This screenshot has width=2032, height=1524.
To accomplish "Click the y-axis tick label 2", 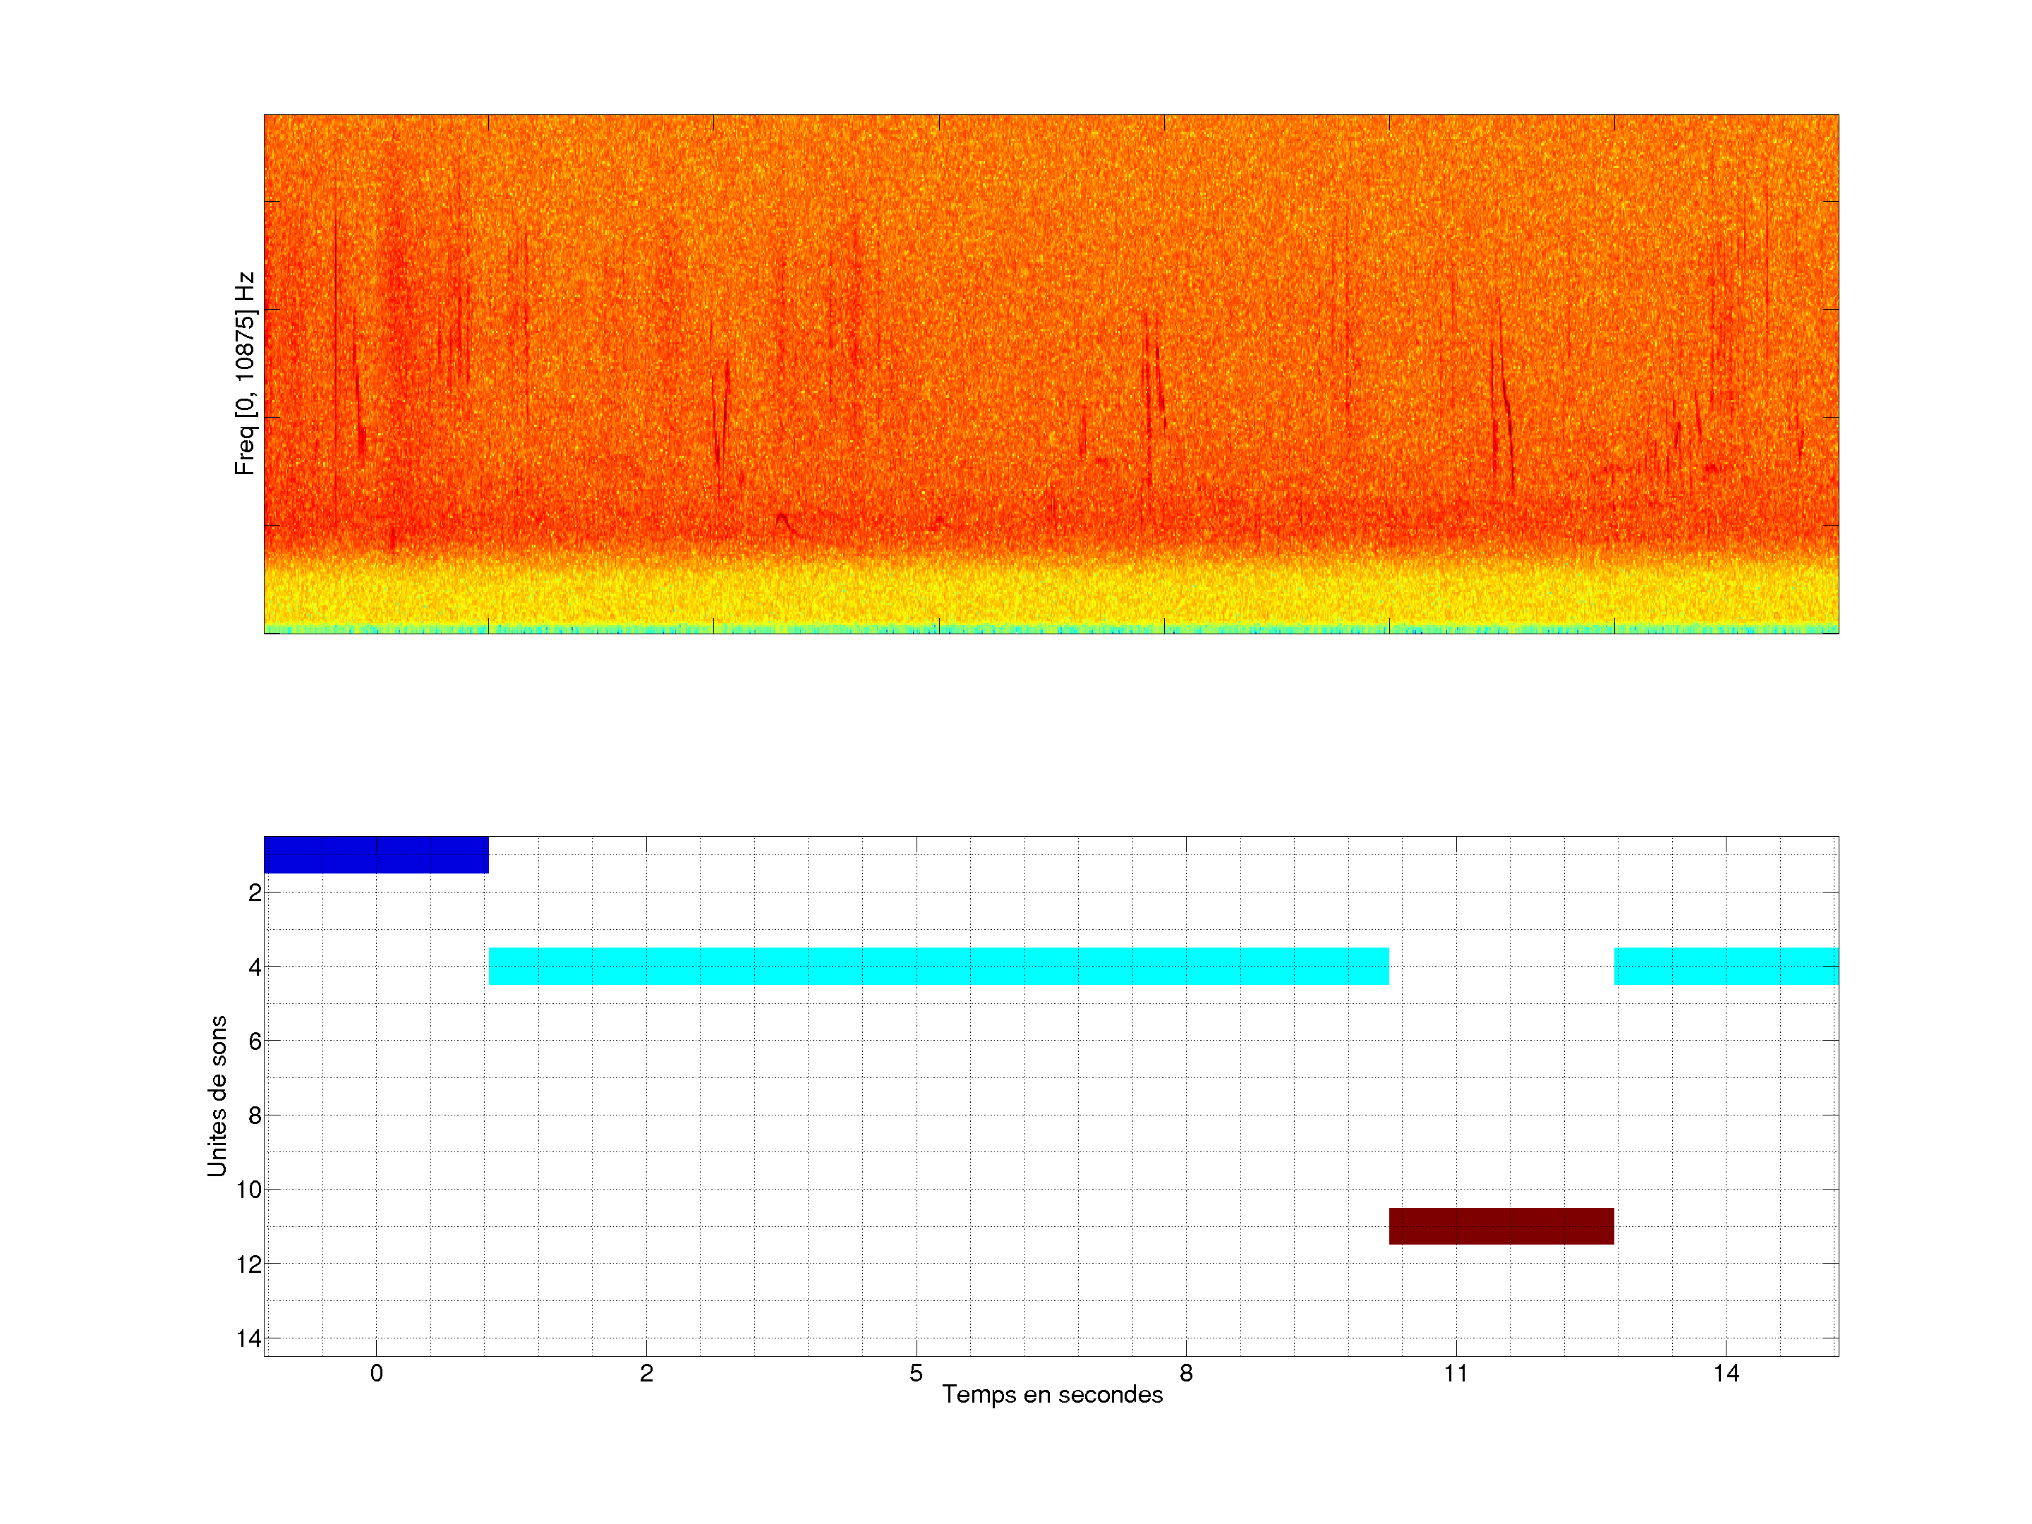I will click(255, 893).
